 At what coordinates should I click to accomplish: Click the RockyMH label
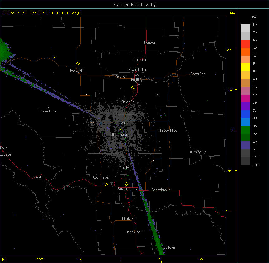[76, 71]
